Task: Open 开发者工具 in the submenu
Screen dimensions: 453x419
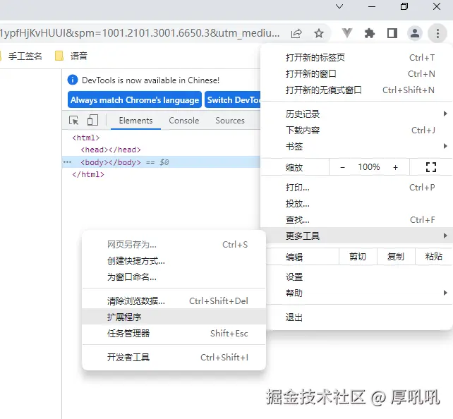Action: point(174,357)
